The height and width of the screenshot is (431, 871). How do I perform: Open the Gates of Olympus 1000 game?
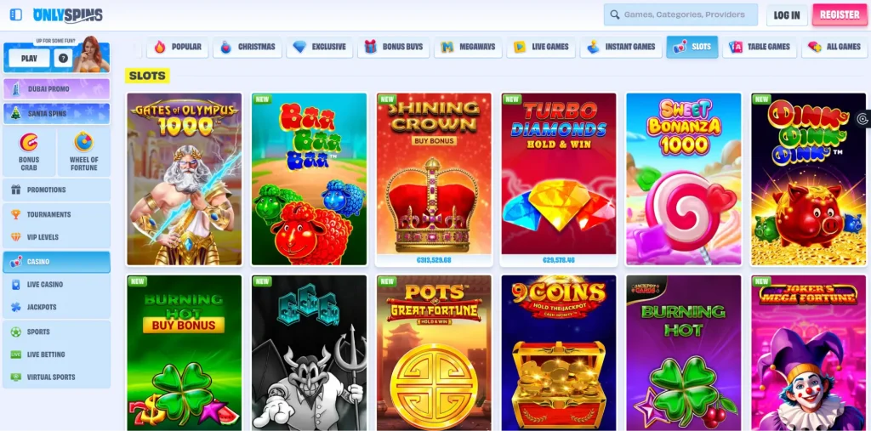click(x=185, y=179)
